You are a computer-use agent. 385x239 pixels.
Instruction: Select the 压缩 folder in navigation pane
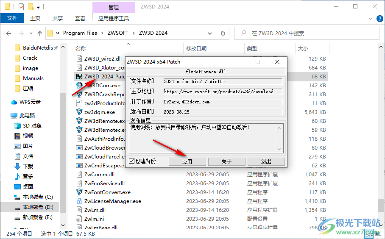point(28,88)
